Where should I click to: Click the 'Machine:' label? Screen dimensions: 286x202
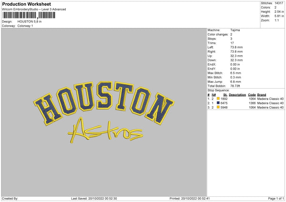(x=214, y=30)
